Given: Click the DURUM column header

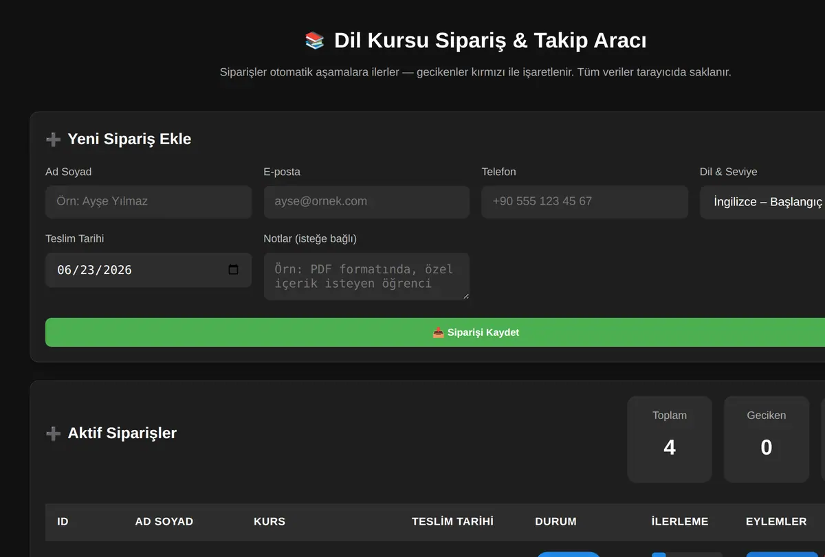Looking at the screenshot, I should click(555, 521).
